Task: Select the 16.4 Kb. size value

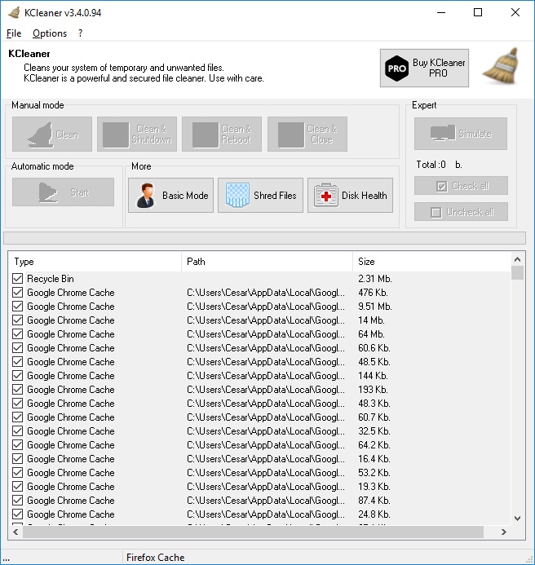Action: (x=374, y=459)
